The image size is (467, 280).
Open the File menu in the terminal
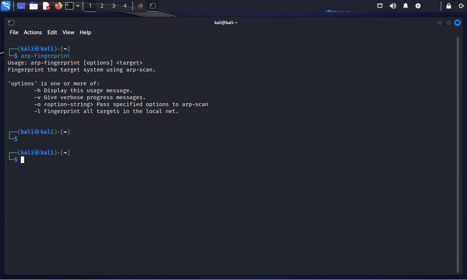point(14,32)
